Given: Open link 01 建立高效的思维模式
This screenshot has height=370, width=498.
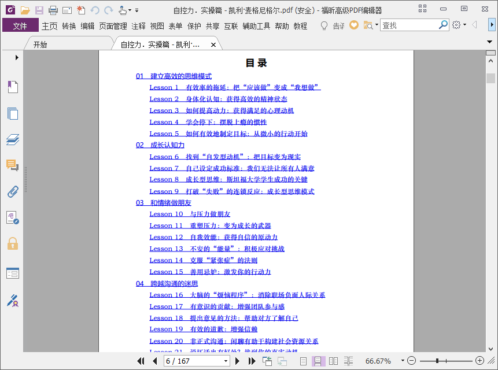Looking at the screenshot, I should (174, 76).
